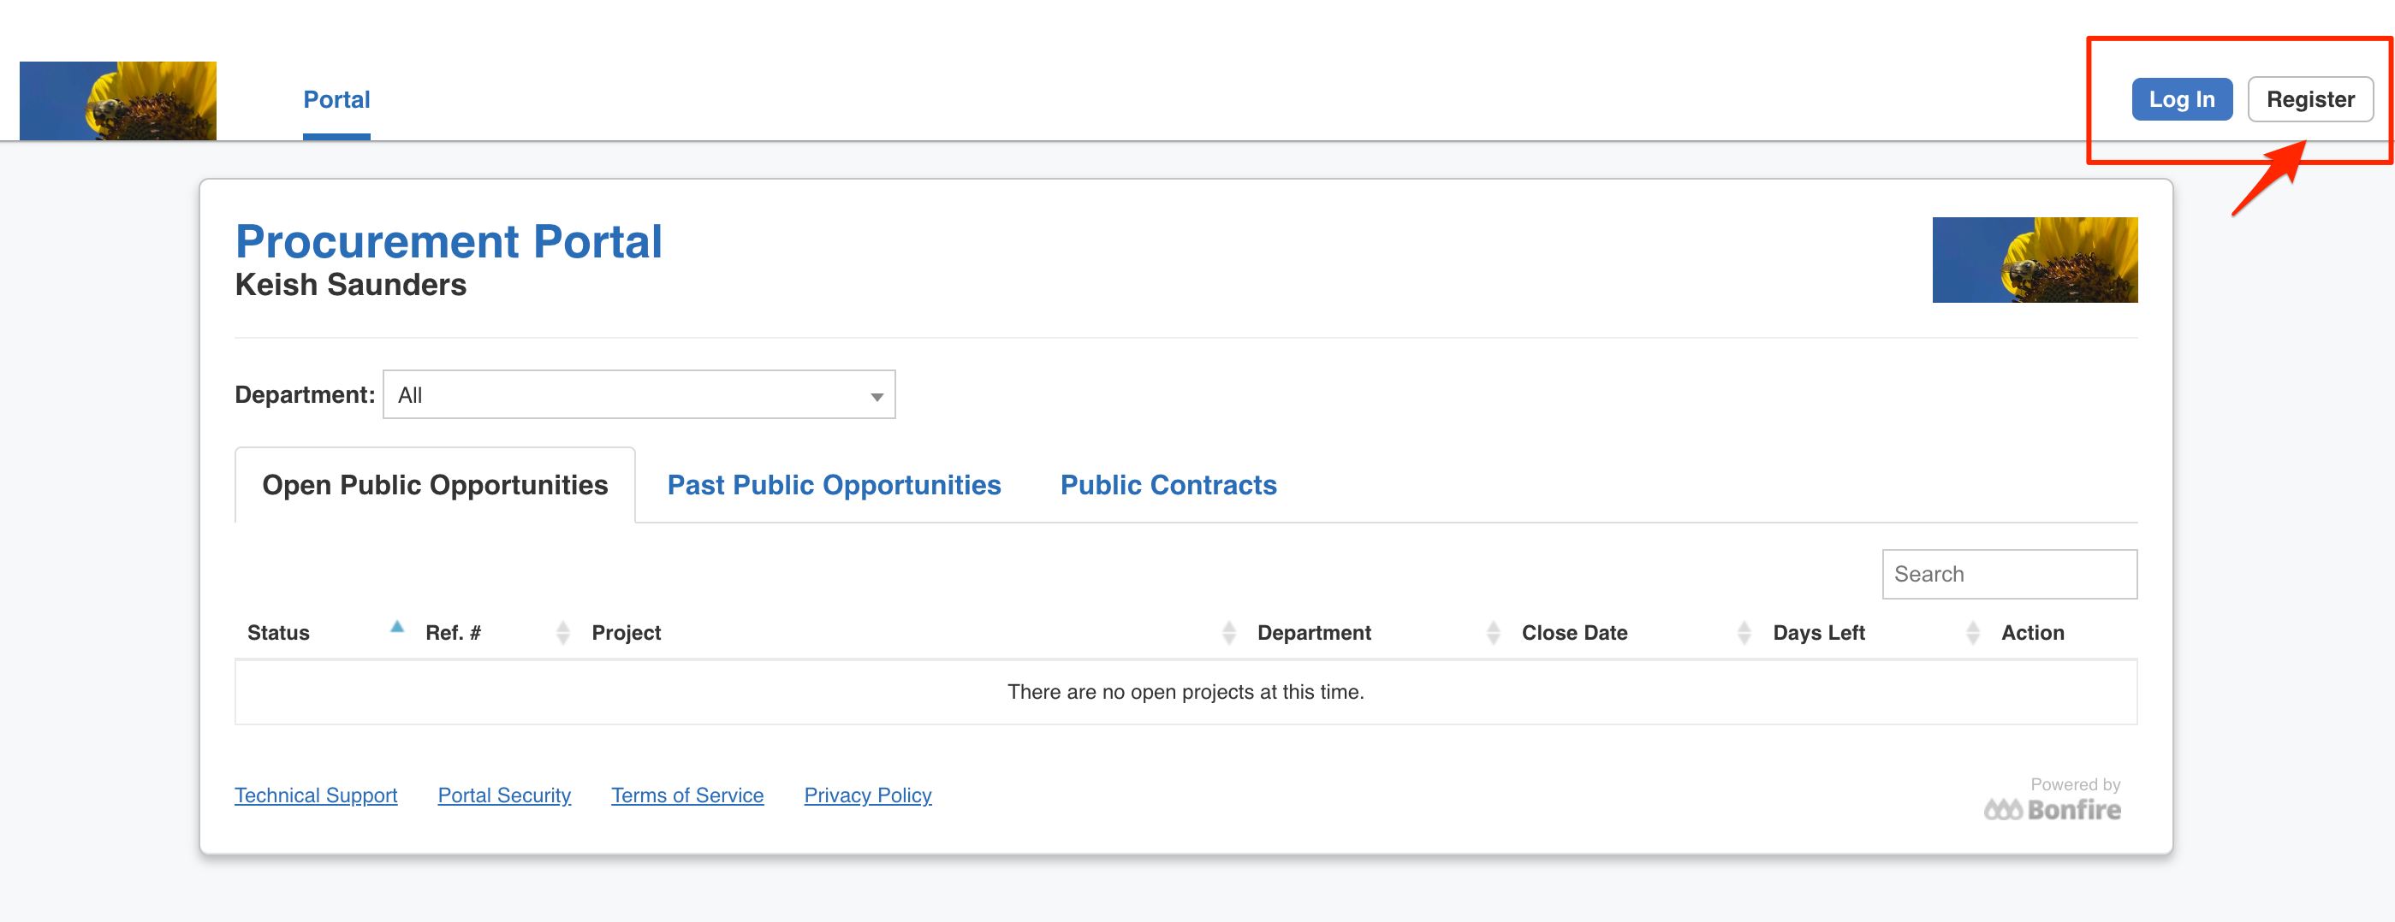Sort by Department column arrows
The image size is (2395, 922).
[1493, 633]
